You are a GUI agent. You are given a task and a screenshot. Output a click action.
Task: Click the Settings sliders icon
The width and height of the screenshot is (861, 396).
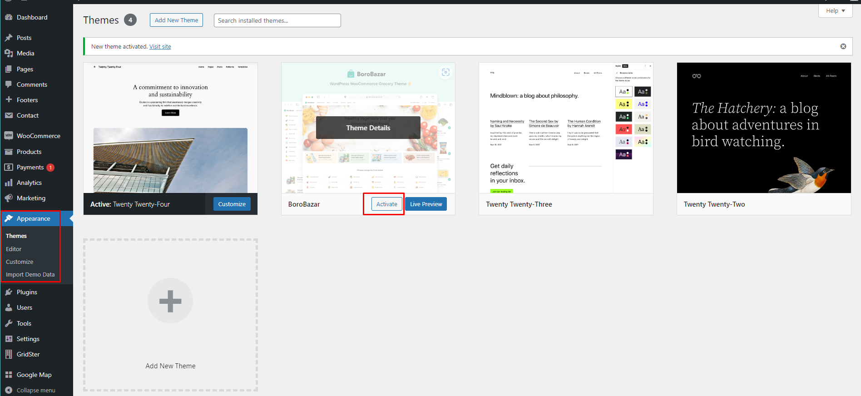coord(9,339)
